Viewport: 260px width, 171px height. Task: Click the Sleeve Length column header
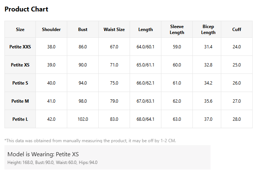(177, 29)
